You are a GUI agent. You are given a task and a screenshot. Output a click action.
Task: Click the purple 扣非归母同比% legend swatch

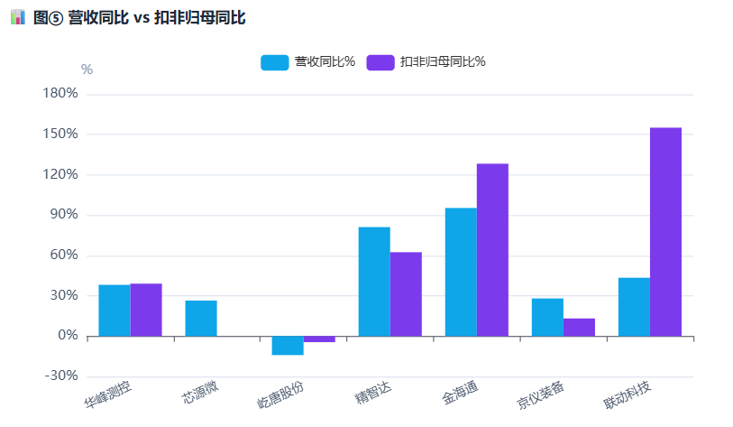[380, 62]
